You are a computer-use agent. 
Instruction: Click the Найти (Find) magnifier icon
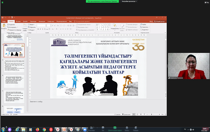click(141, 24)
